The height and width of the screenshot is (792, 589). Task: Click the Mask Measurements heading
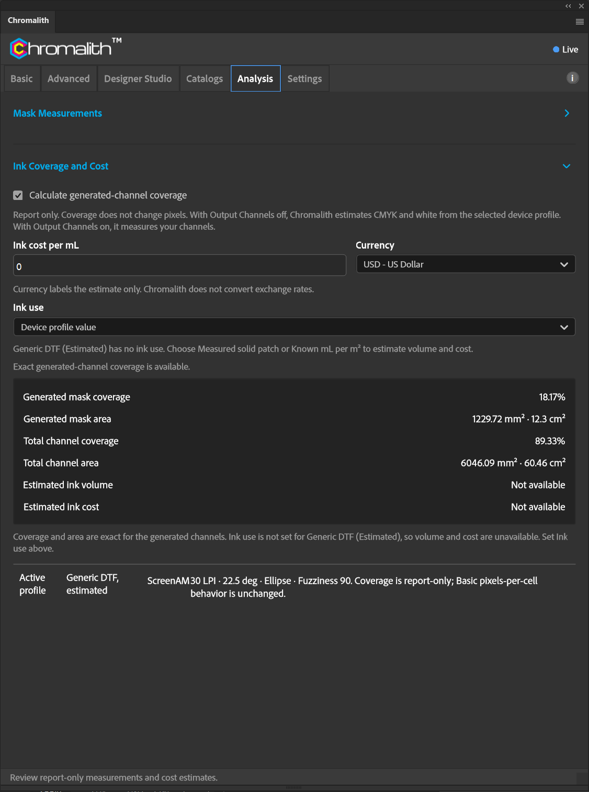(x=58, y=113)
